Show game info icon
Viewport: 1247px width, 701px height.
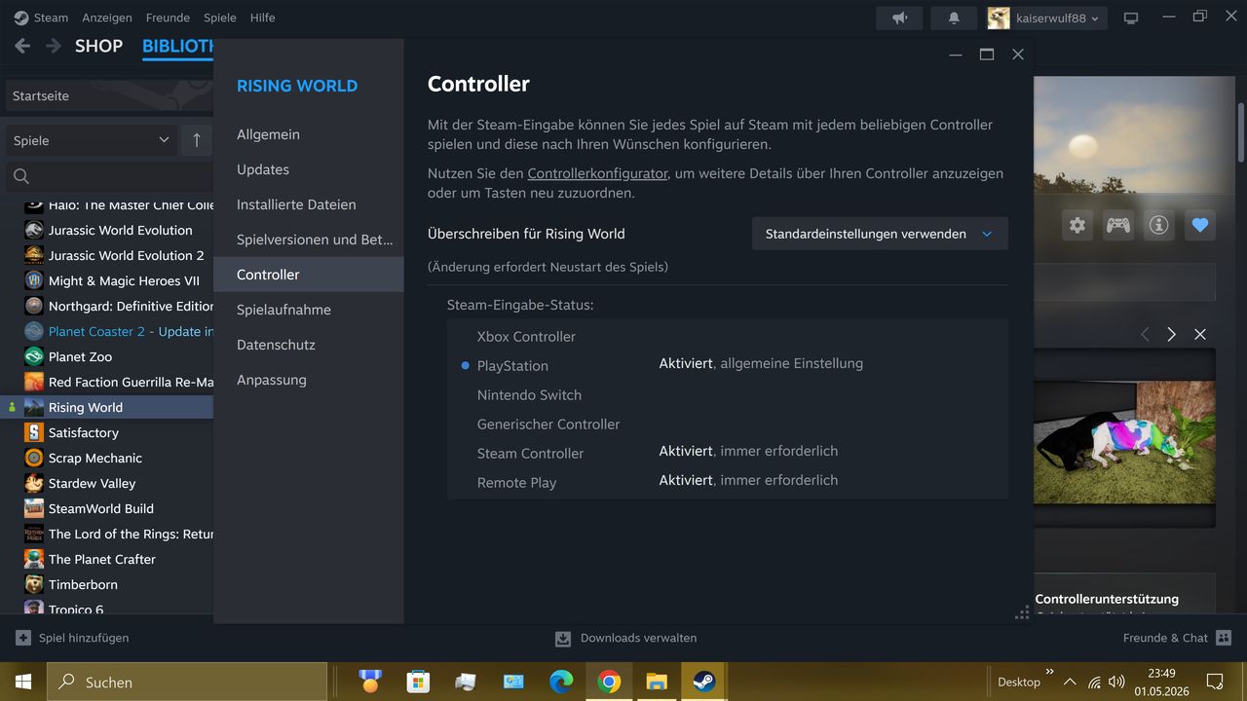tap(1158, 225)
